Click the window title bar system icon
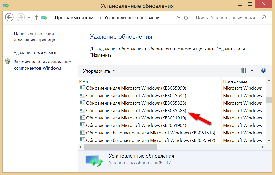This screenshot has width=275, height=175. click(x=6, y=6)
